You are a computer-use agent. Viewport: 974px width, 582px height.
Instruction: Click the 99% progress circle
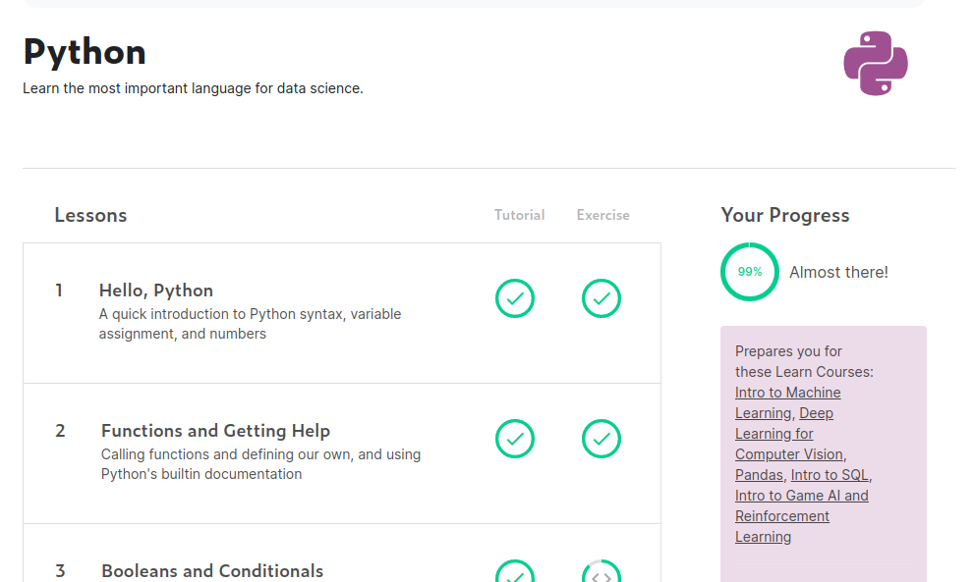(x=749, y=272)
